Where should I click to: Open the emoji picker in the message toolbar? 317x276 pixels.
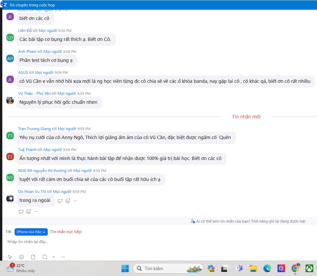click(x=21, y=257)
